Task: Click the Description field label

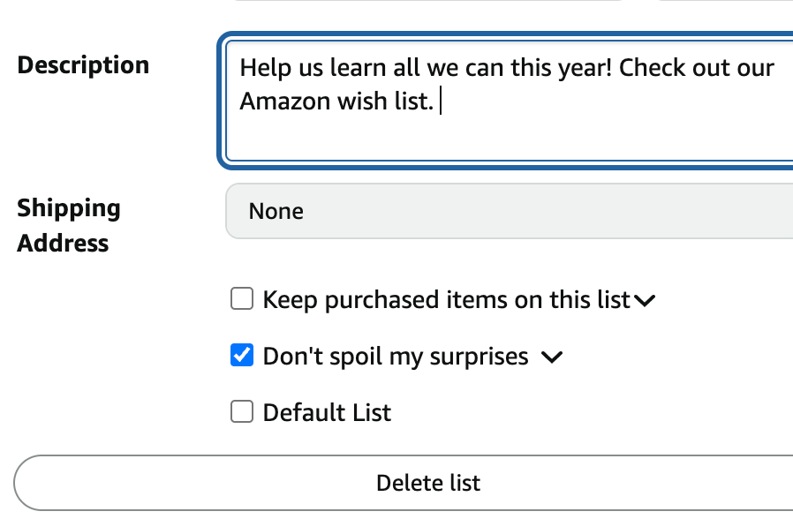Action: (x=82, y=64)
